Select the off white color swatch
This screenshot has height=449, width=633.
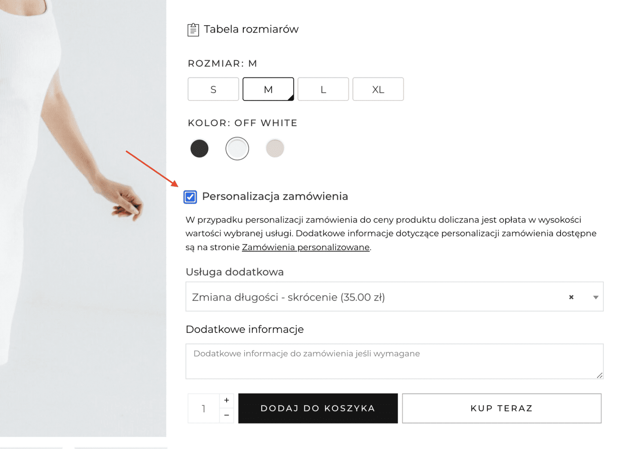237,149
